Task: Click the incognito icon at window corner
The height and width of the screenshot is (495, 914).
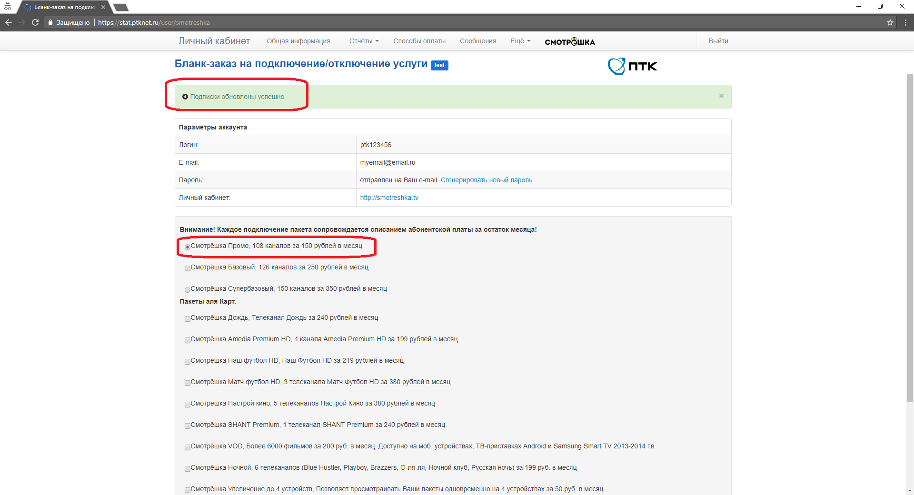Action: pos(8,6)
